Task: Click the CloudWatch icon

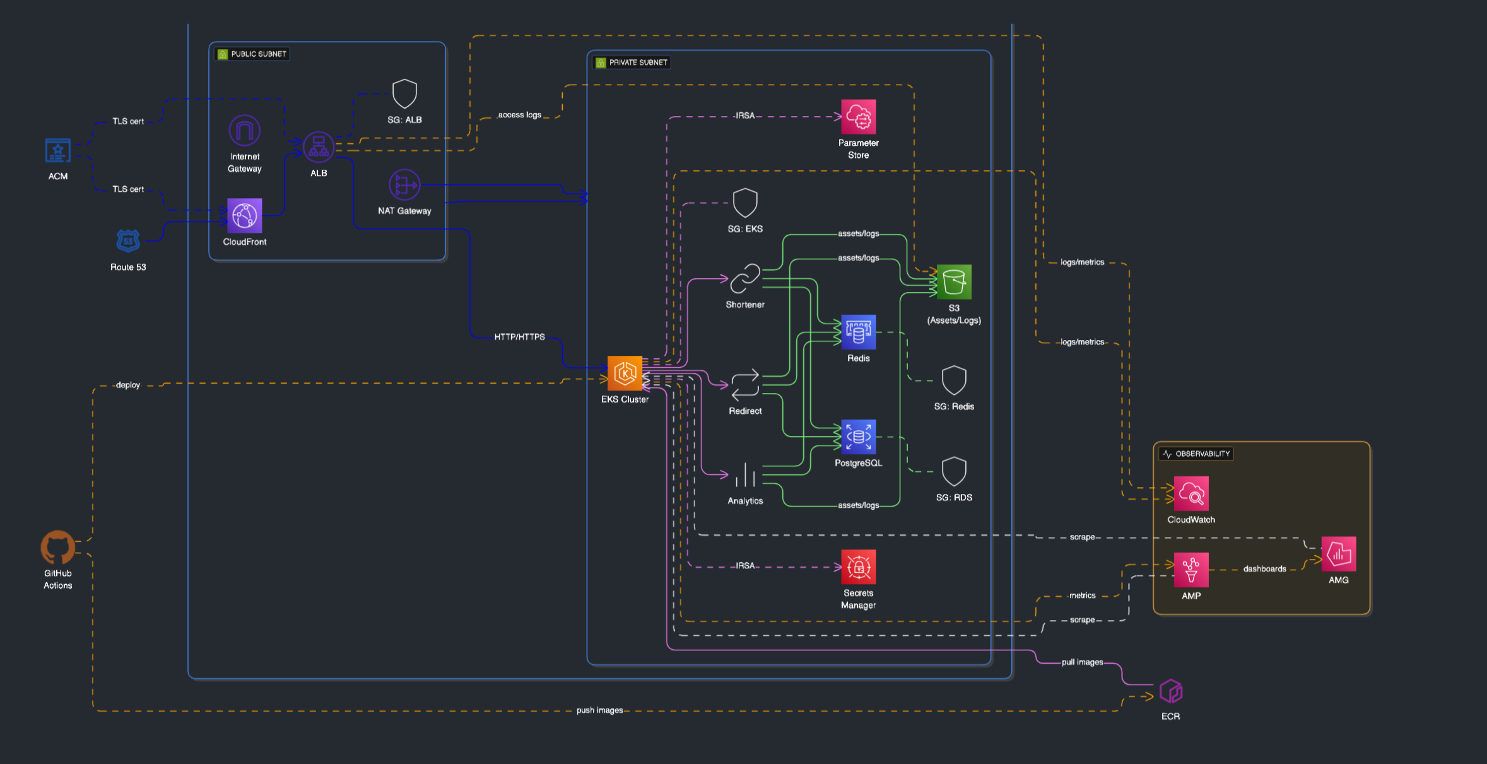Action: click(1191, 494)
